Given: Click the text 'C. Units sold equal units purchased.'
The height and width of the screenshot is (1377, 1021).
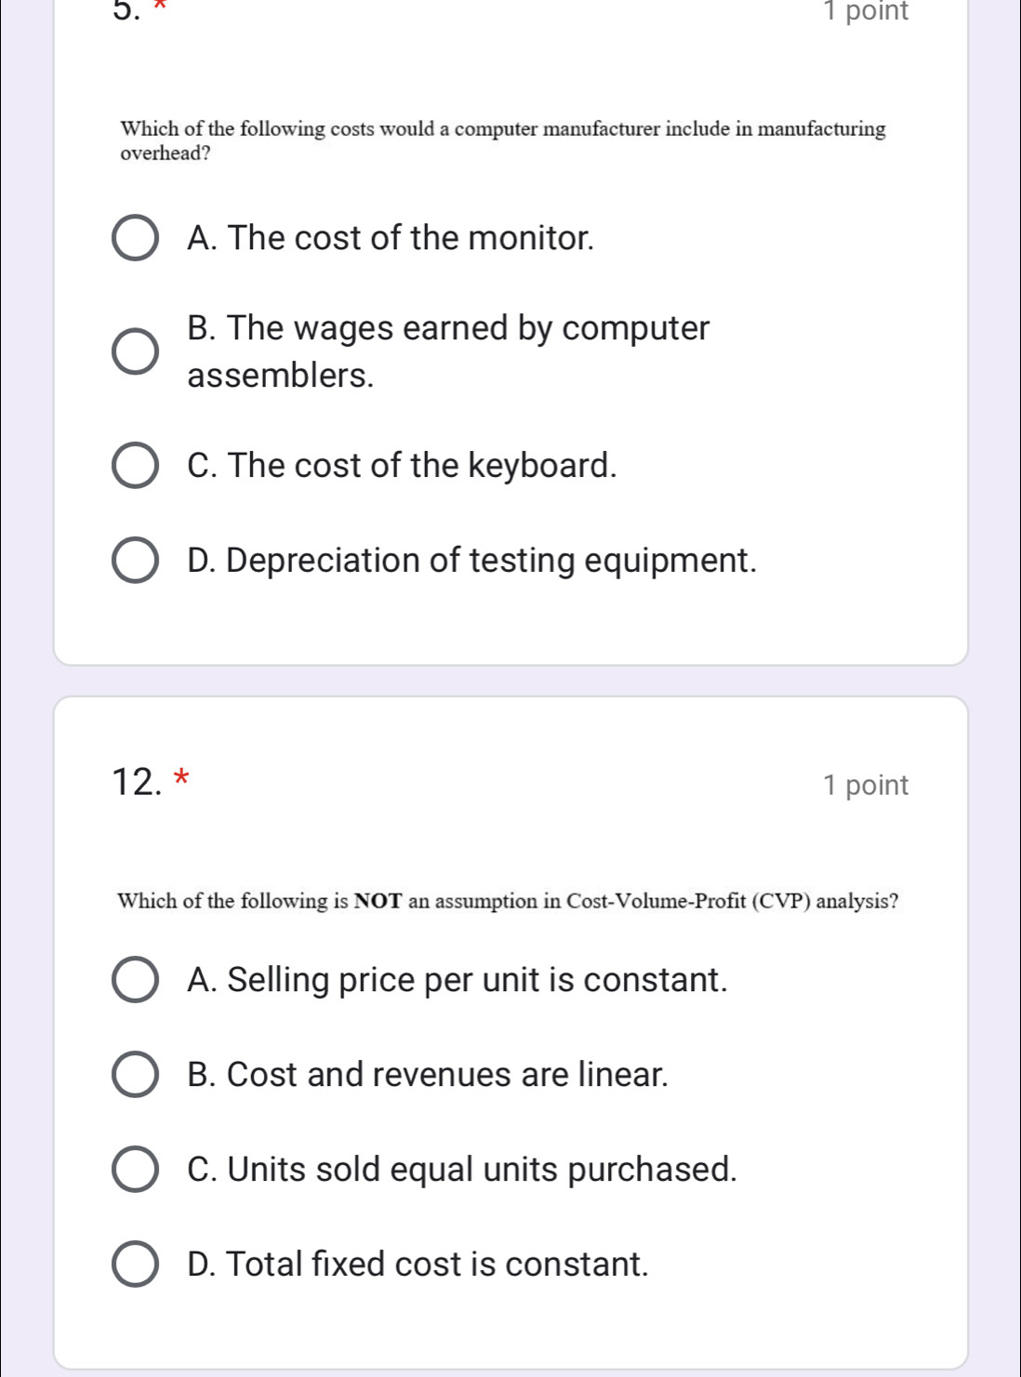Looking at the screenshot, I should 461,1169.
